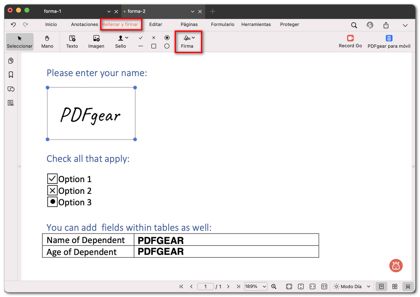Open the Modo Día display mode dropdown
Screen dimensions: 420x297
click(x=352, y=286)
